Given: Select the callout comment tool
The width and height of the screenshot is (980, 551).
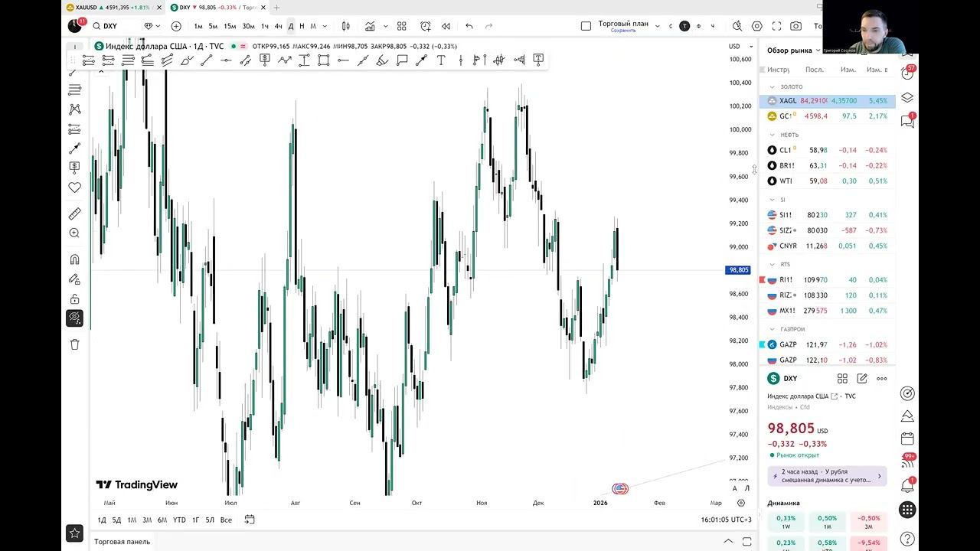Looking at the screenshot, I should point(402,60).
